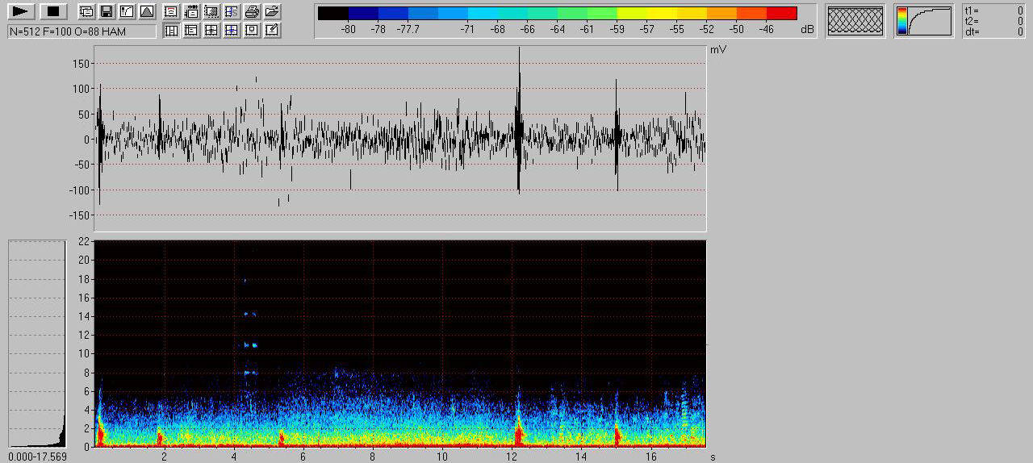Click the red end of the dB color scale
The height and width of the screenshot is (463, 1033).
[781, 14]
